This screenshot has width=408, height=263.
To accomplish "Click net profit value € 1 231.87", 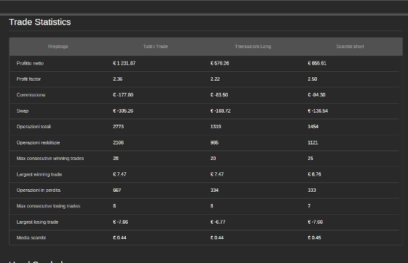I will tap(124, 63).
